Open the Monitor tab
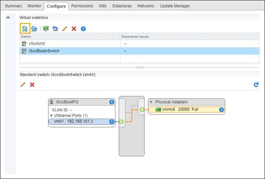Screen dimensions: 265x179 click(34, 6)
